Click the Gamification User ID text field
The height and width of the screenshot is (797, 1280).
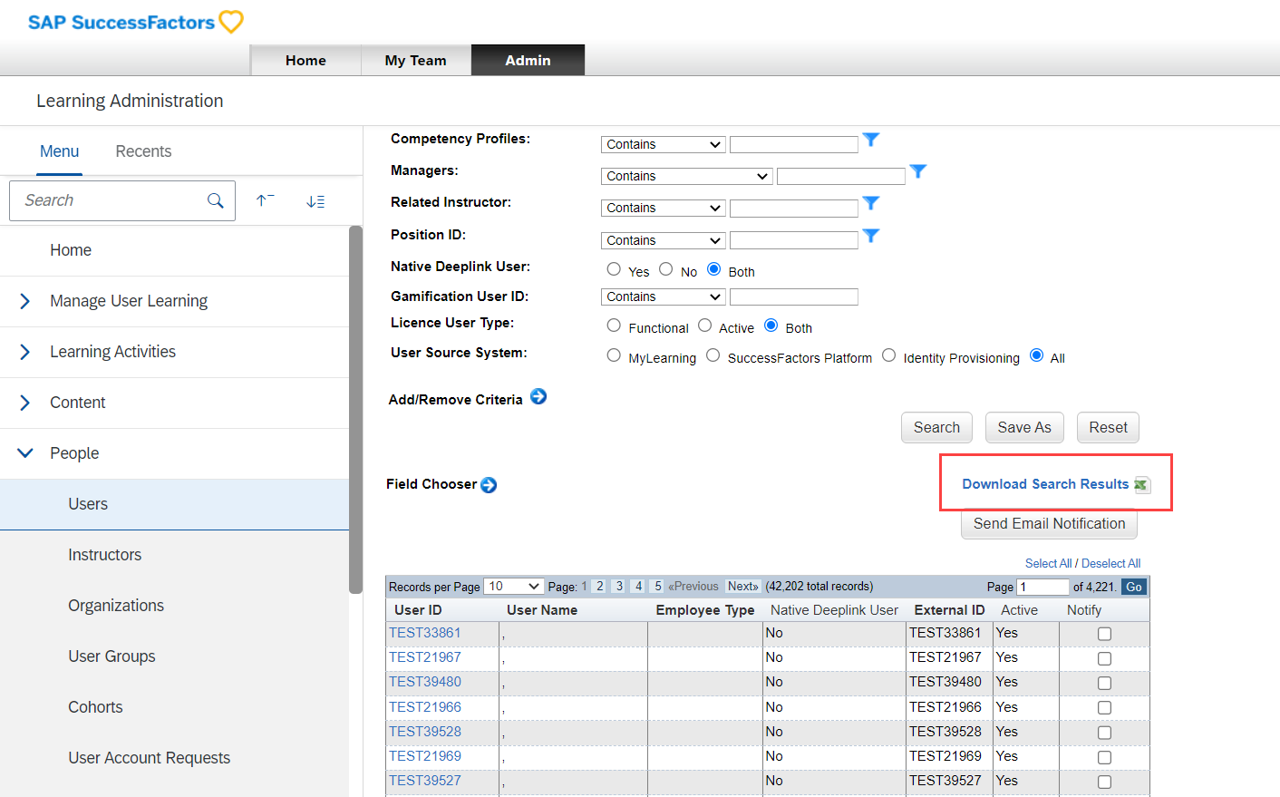794,296
